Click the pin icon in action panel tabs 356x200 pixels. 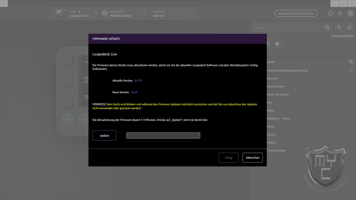[277, 44]
